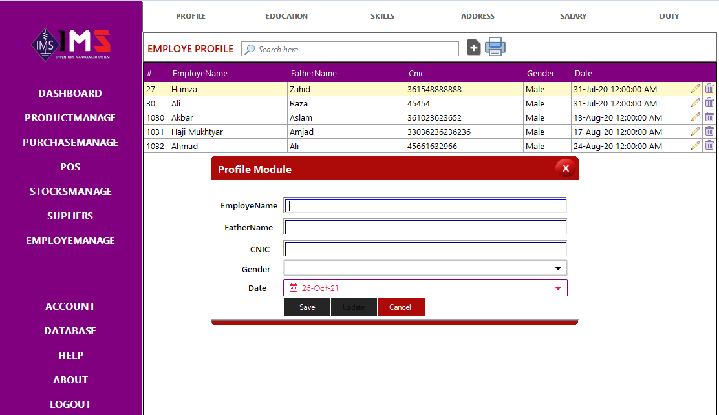Screen dimensions: 719x415
Task: Open the Gender dropdown
Action: point(558,268)
